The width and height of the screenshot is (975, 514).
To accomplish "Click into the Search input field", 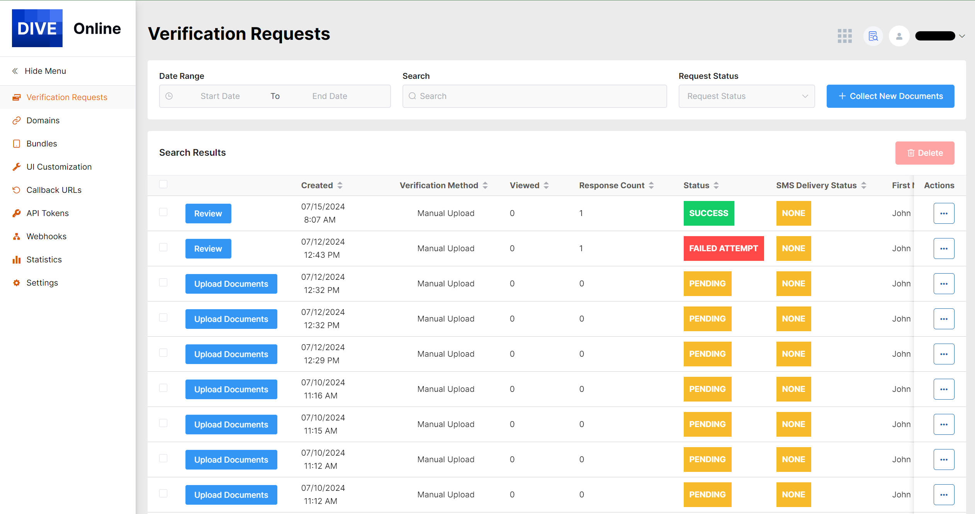I will [535, 96].
